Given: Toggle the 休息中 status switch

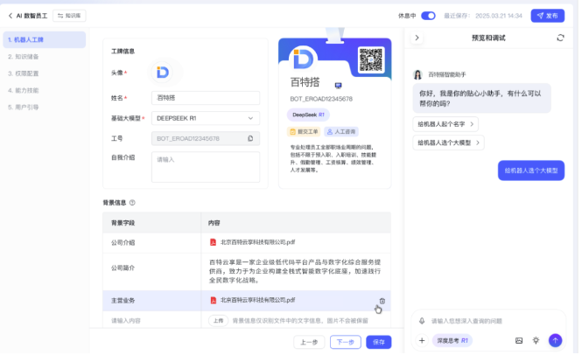Looking at the screenshot, I should pyautogui.click(x=428, y=16).
